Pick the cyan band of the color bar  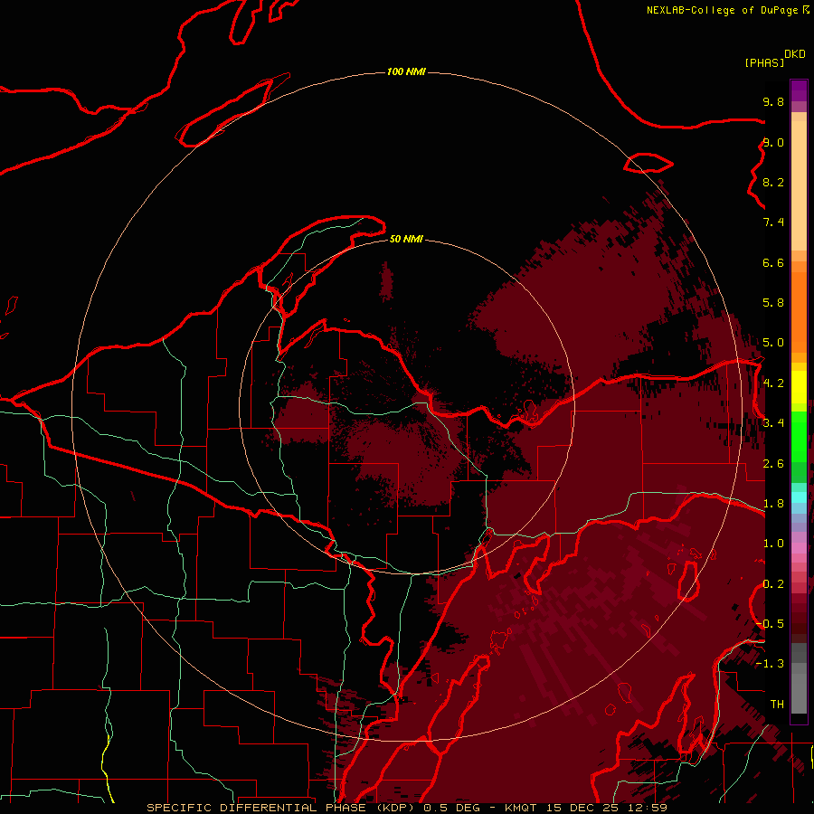tap(799, 497)
